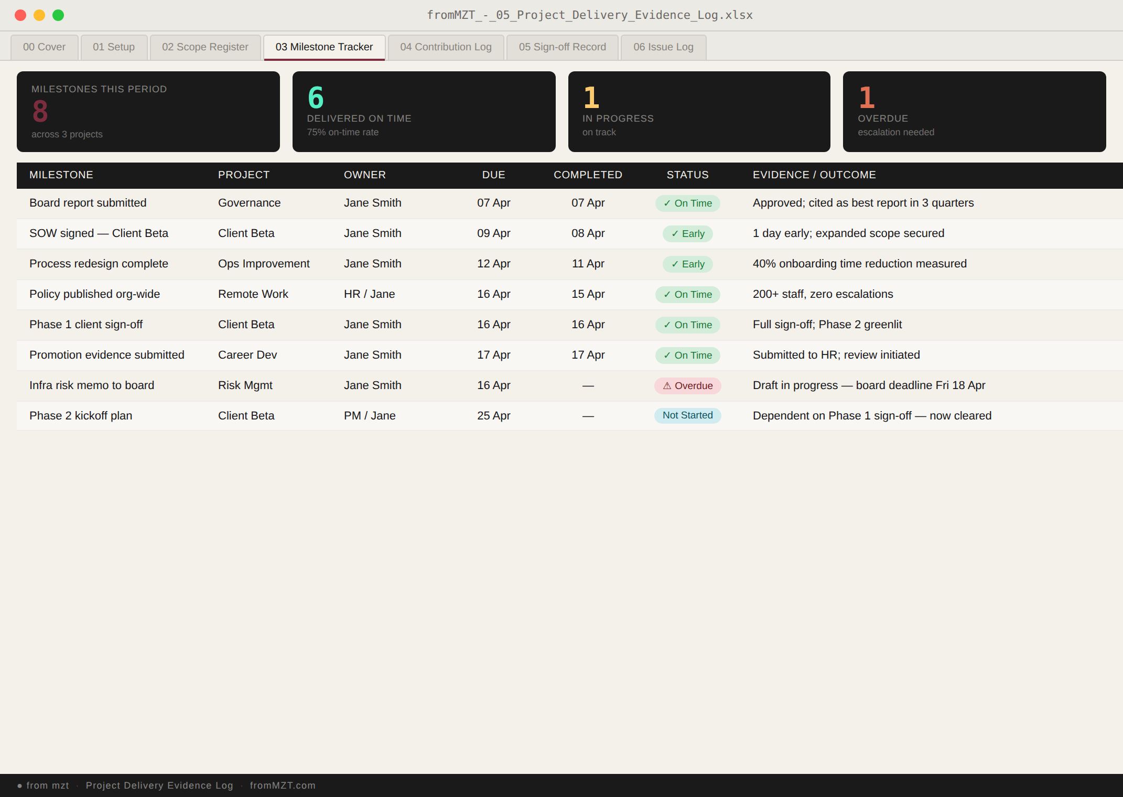Click the On Time badge for Board report
The image size is (1123, 797).
688,203
